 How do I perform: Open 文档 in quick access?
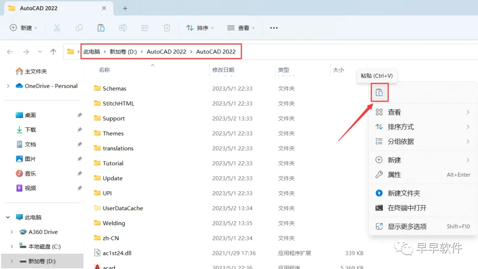point(26,144)
